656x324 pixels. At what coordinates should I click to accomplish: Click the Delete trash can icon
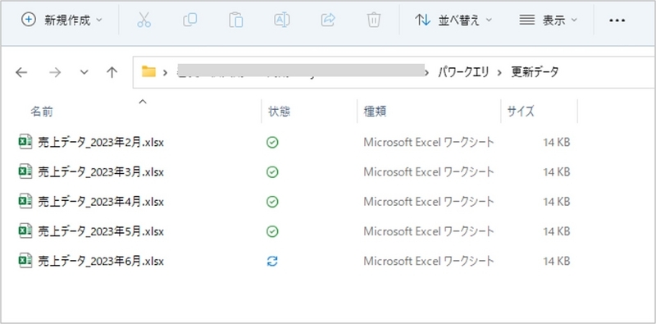pos(374,20)
